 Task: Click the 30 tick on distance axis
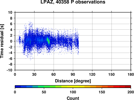tap(34, 74)
